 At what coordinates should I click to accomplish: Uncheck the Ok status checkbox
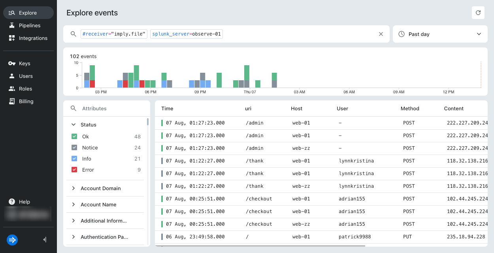[x=74, y=136]
